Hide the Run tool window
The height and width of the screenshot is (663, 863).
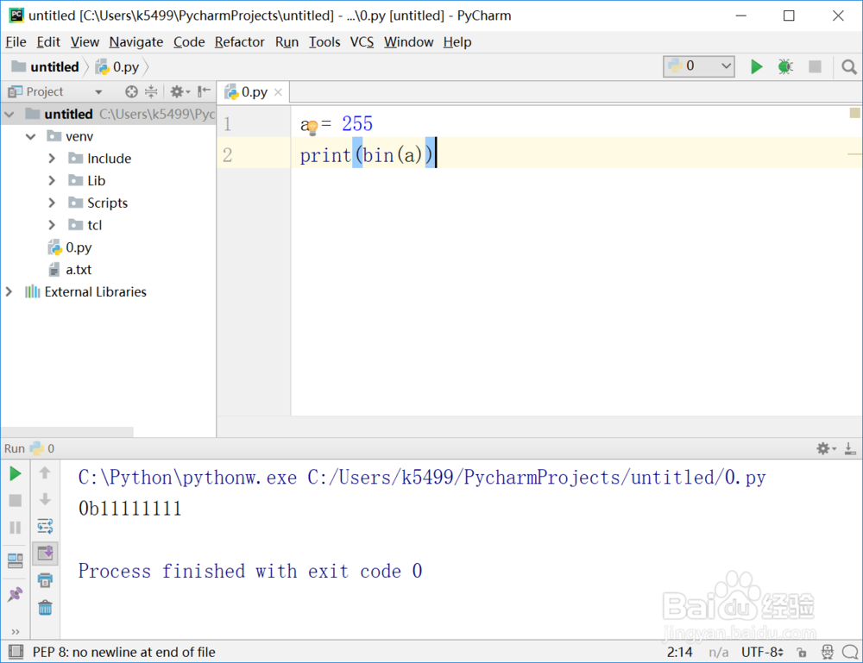click(850, 448)
